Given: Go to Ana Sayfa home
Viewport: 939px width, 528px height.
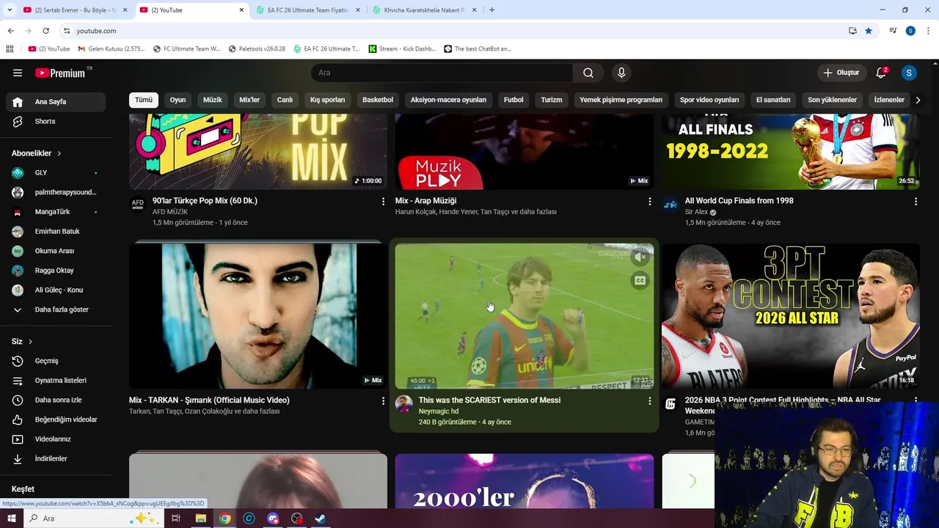Looking at the screenshot, I should (x=56, y=102).
